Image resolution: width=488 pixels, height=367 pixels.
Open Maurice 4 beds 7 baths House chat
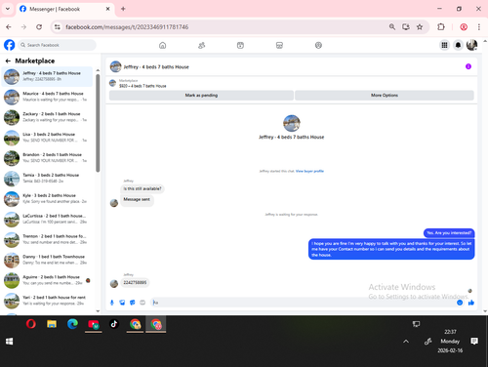[47, 97]
